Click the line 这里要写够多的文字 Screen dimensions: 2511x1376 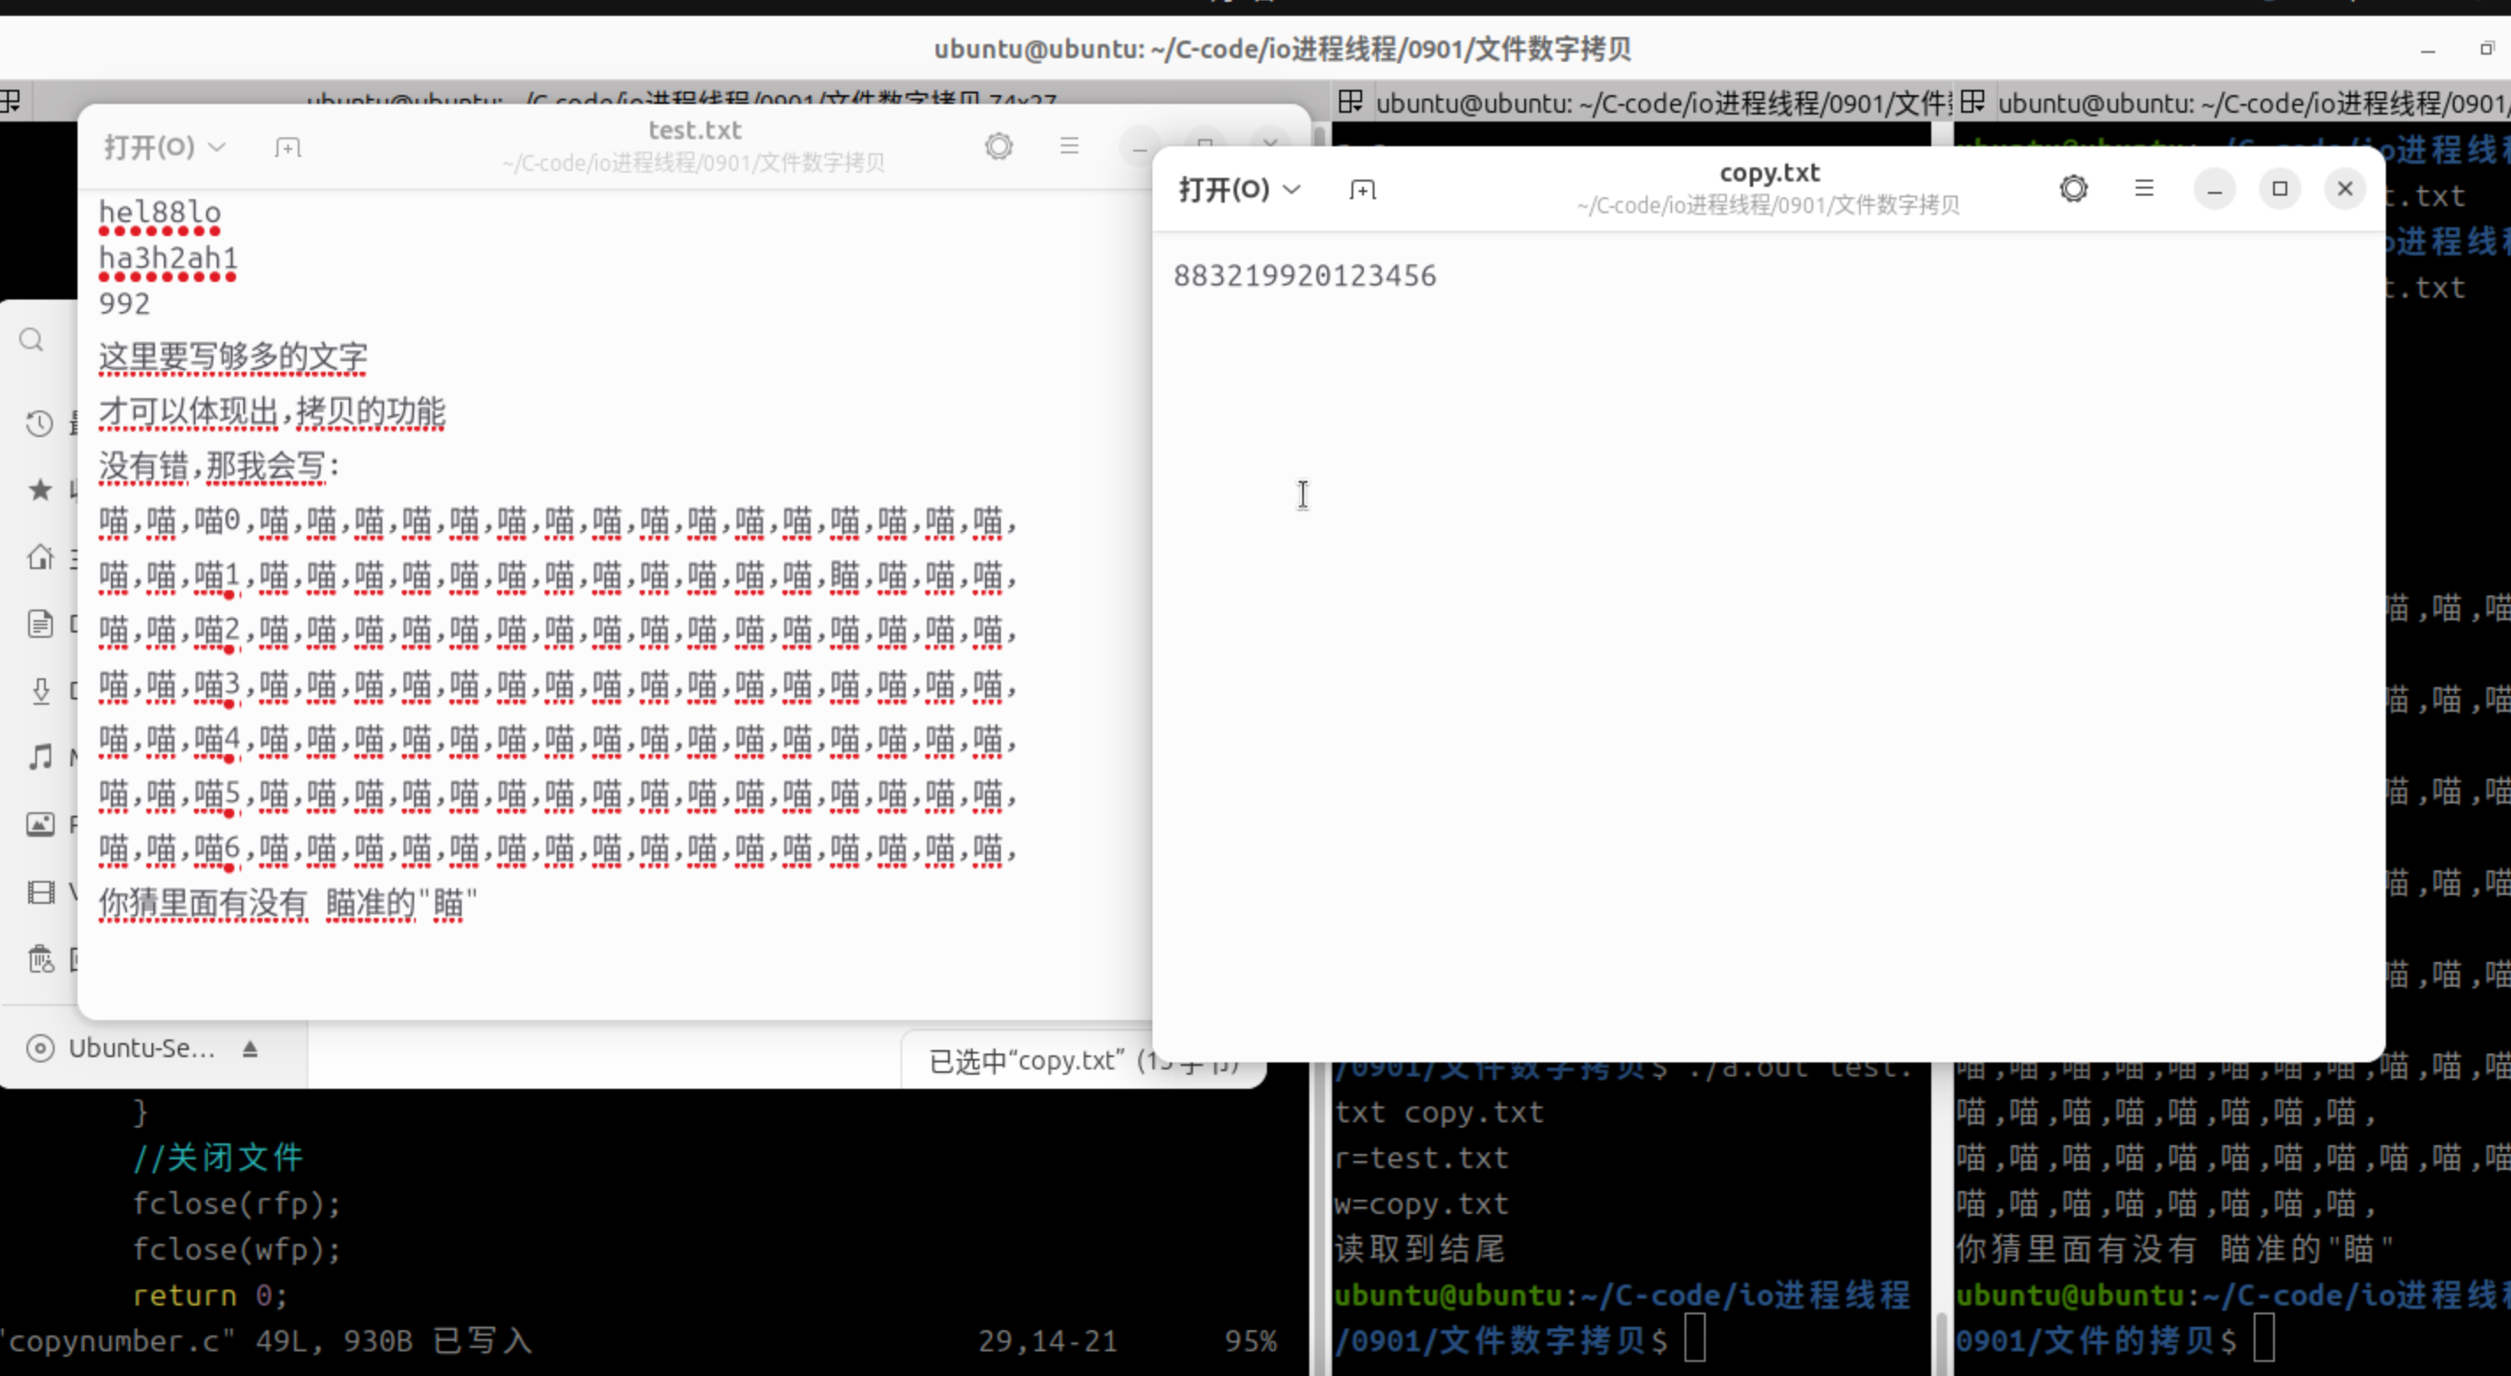pyautogui.click(x=233, y=358)
